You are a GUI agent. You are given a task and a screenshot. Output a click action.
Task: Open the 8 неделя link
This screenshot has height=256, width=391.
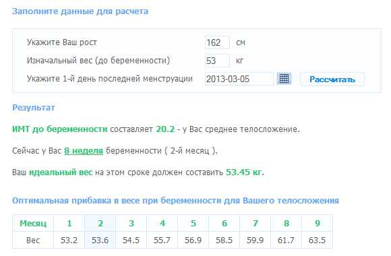tap(84, 151)
